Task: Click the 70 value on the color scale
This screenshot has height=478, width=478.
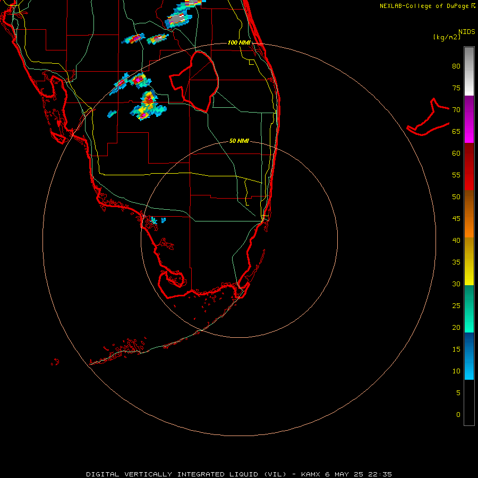Action: [456, 110]
